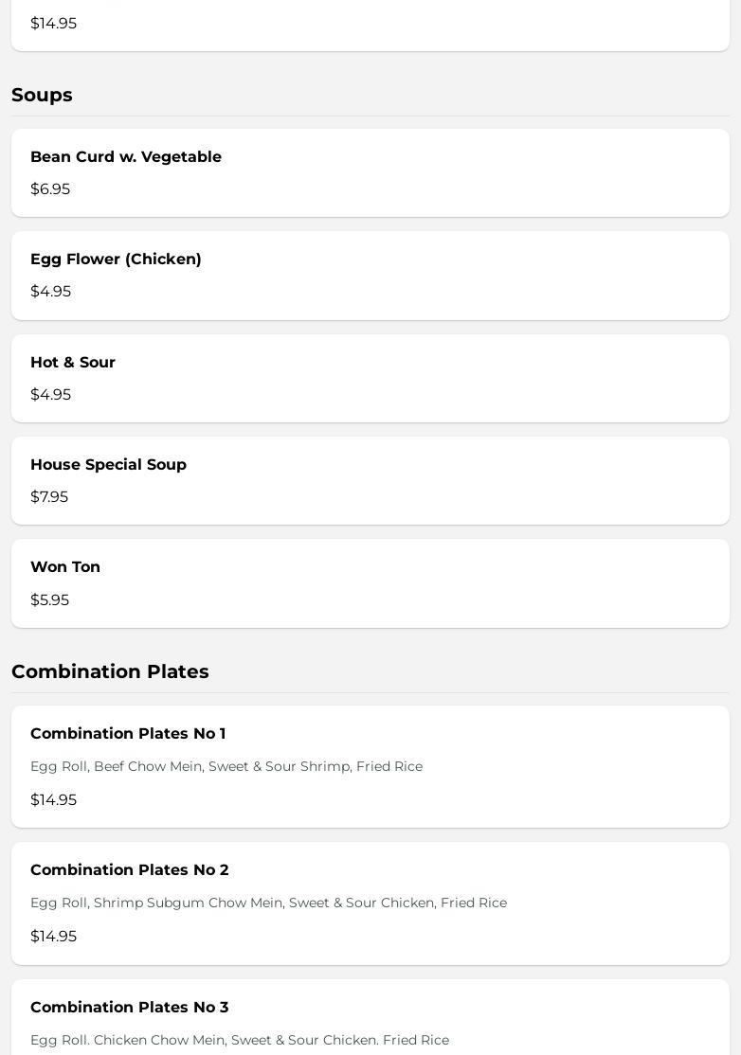The width and height of the screenshot is (741, 1055).
Task: Click the $7.95 House Special Soup price
Action: 49,497
